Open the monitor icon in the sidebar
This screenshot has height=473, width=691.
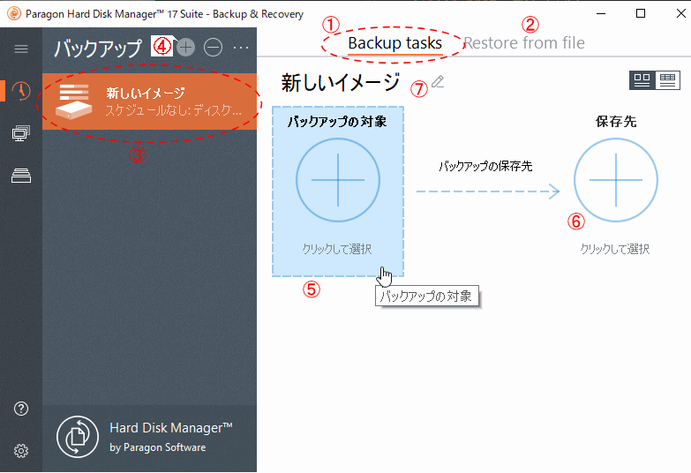(x=21, y=133)
